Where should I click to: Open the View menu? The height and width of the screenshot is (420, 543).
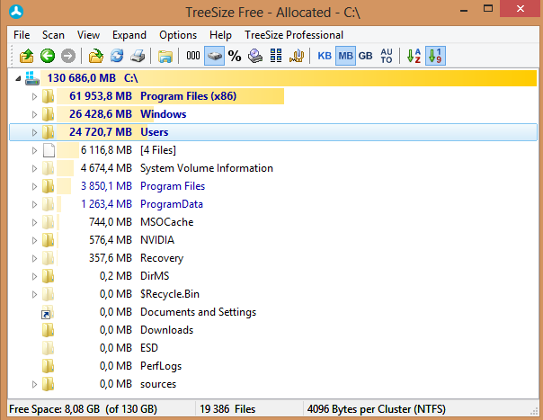coord(88,35)
